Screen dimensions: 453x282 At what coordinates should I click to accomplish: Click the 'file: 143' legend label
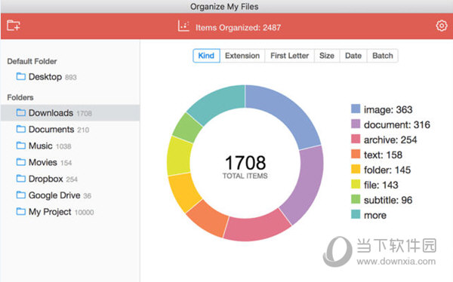click(x=381, y=185)
